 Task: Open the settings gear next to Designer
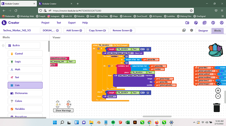coord(191,30)
